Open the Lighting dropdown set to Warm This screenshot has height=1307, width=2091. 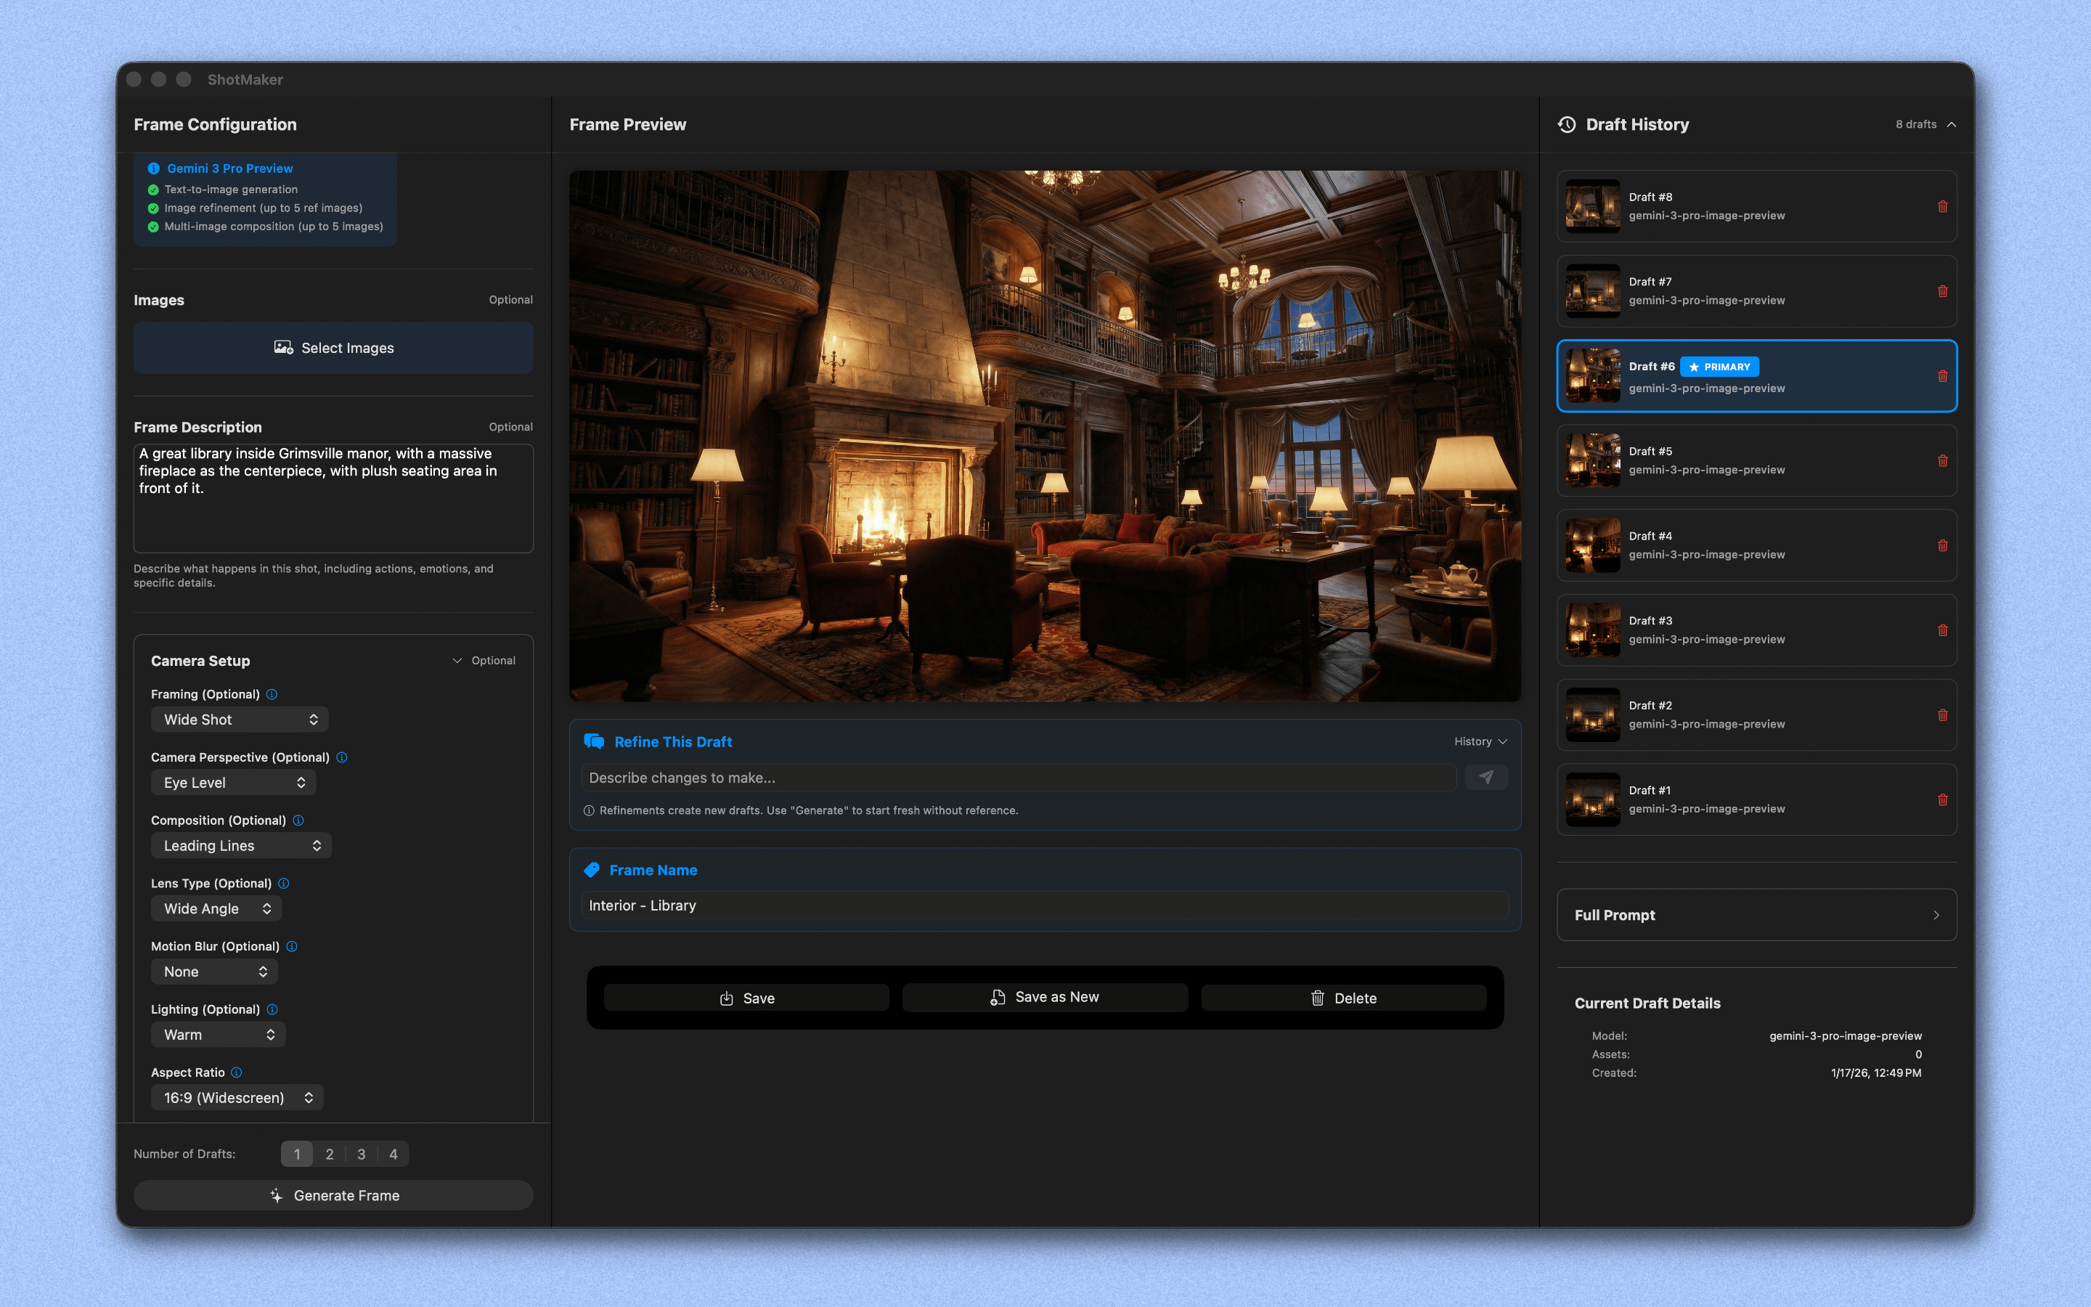[218, 1034]
